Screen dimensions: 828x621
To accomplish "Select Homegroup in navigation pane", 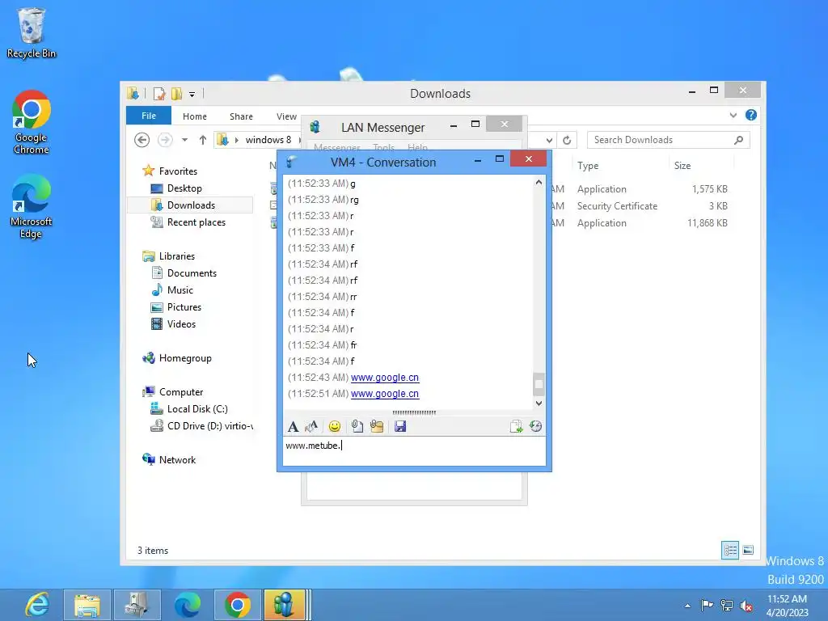I will [185, 358].
